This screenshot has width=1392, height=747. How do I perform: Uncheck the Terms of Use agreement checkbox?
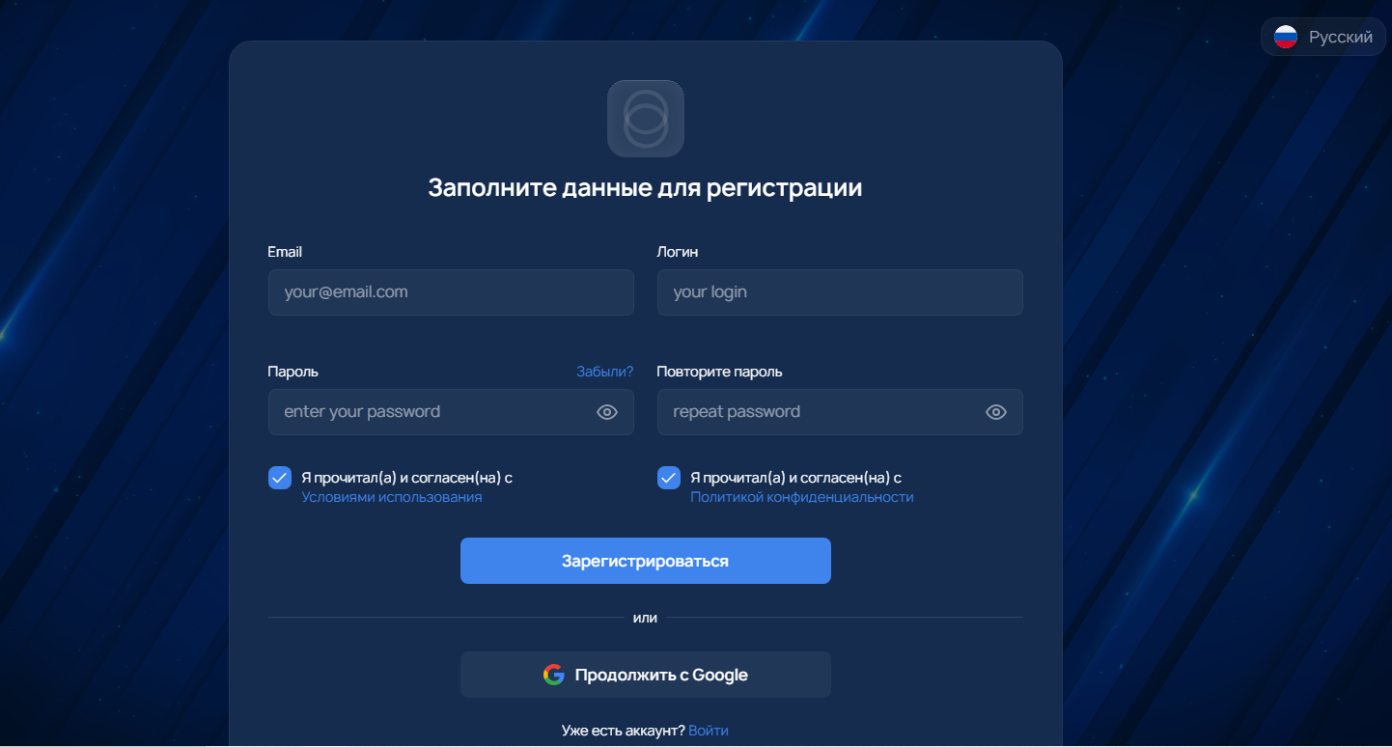pyautogui.click(x=280, y=478)
